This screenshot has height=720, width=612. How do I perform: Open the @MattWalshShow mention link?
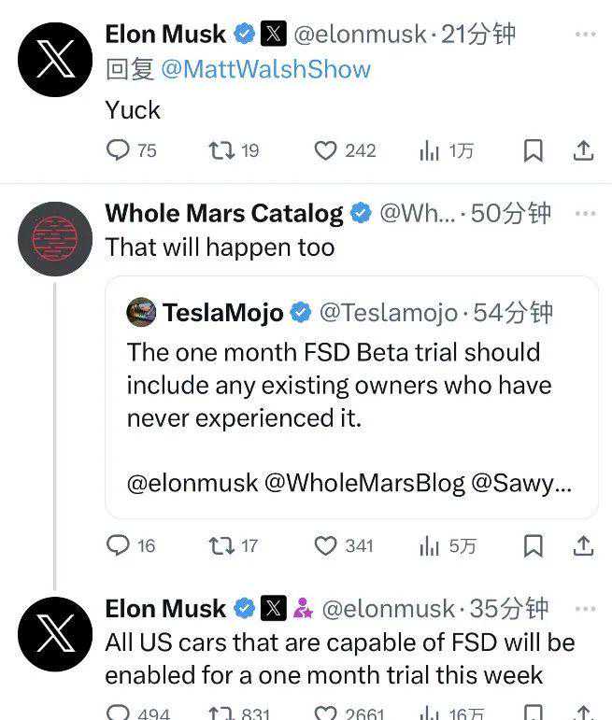pos(265,69)
